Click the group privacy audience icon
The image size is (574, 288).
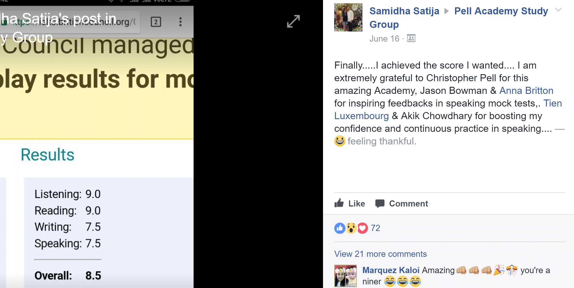(411, 38)
